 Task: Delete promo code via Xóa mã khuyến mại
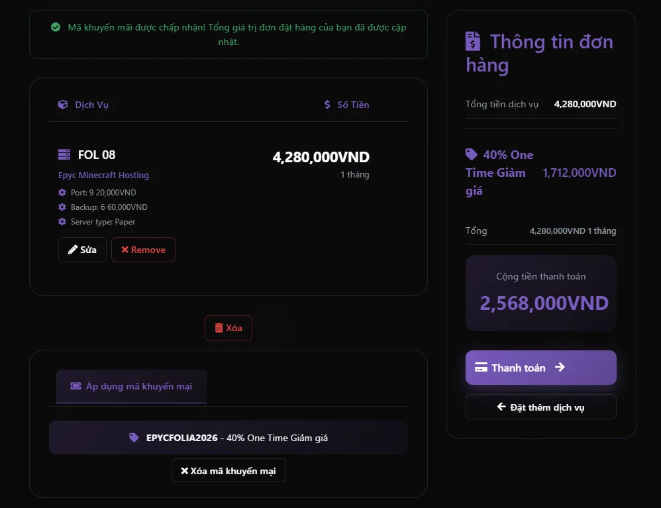(229, 471)
